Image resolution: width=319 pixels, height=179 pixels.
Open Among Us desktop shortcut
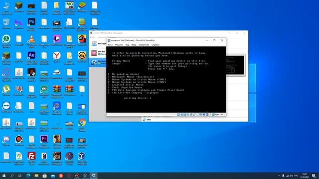[x=82, y=40]
